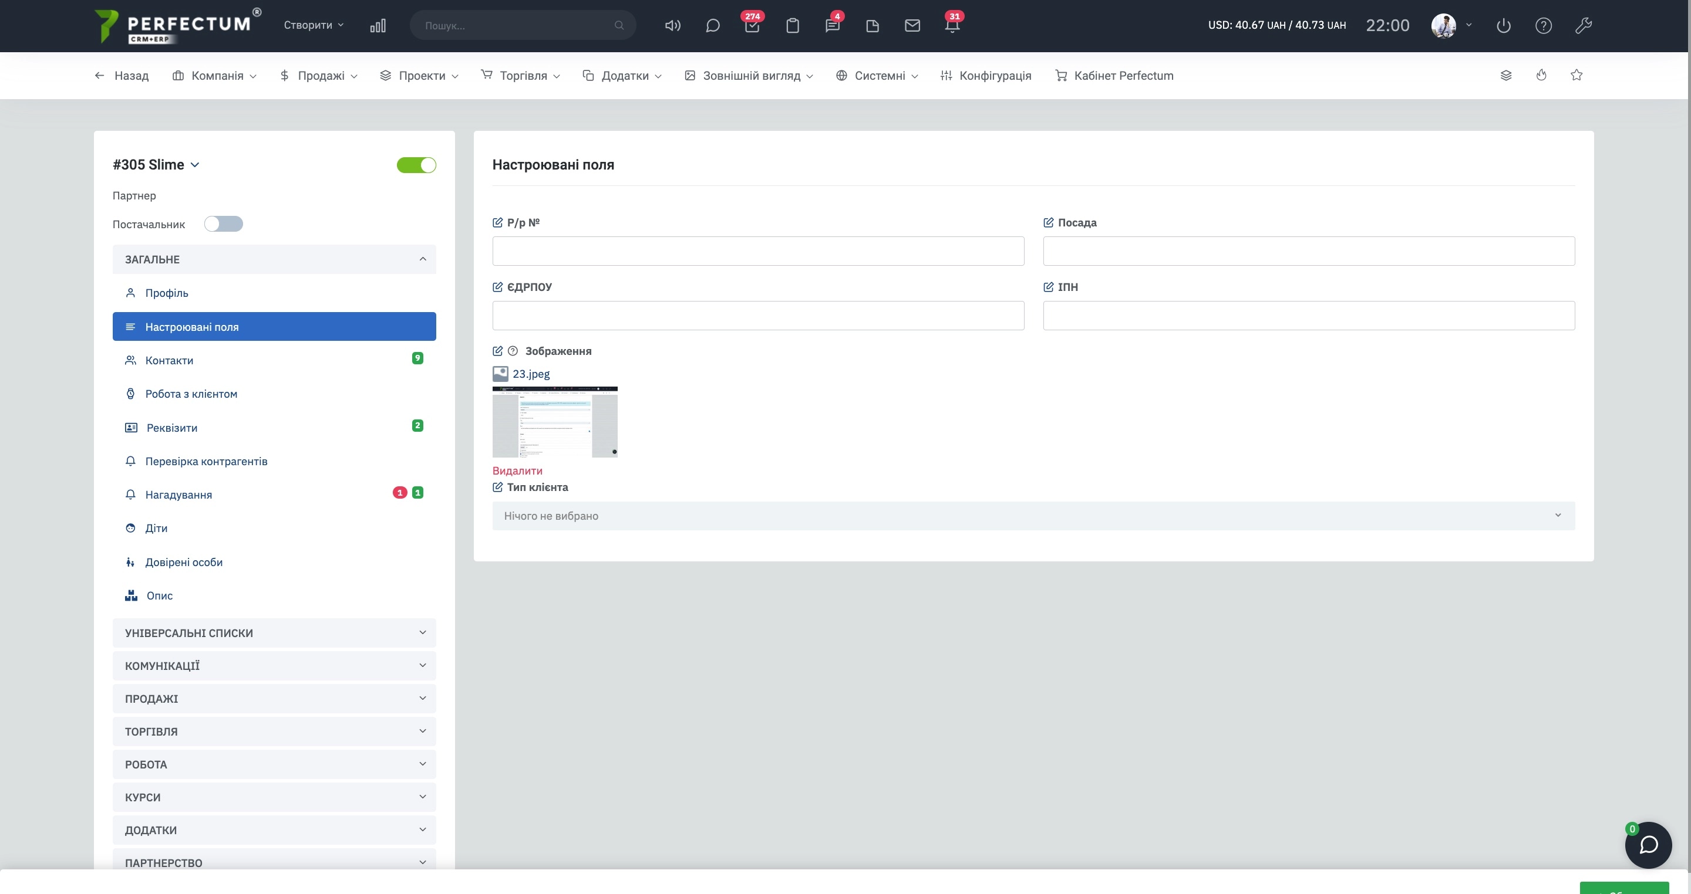Open the floating support chat widget

[1648, 845]
